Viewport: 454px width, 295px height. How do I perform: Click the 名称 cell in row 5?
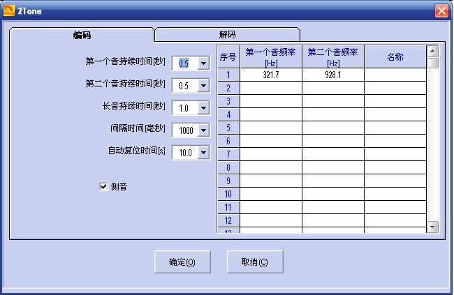395,128
